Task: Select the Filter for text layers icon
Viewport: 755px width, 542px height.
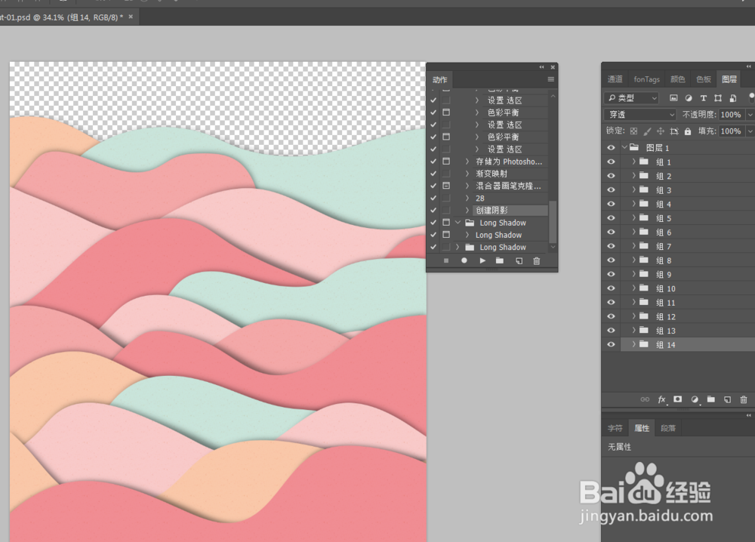Action: point(701,97)
